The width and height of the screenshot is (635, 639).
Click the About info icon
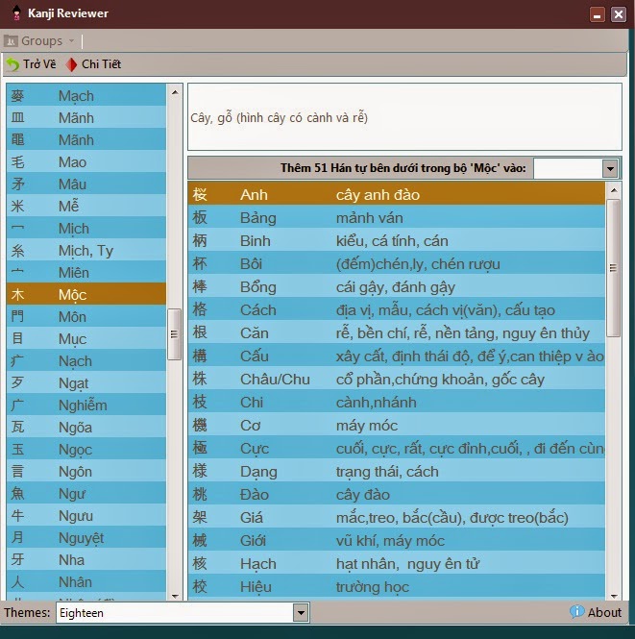click(576, 612)
